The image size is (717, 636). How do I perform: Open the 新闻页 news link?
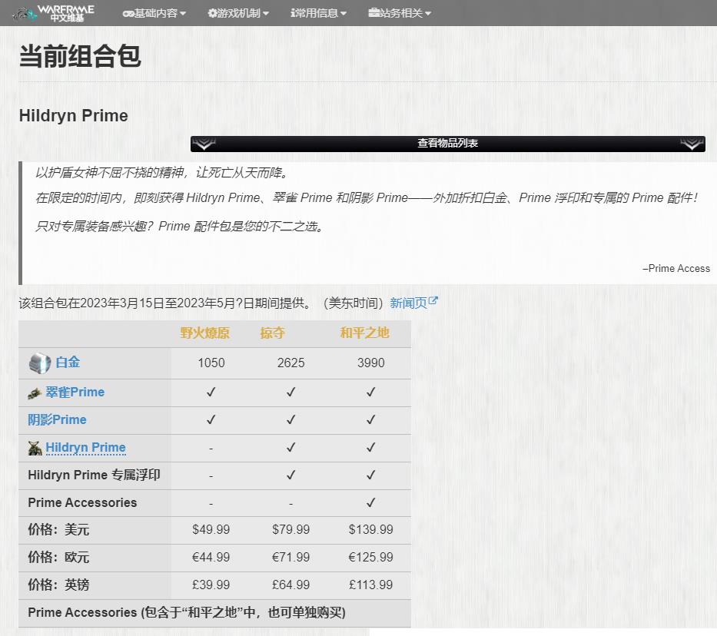click(x=408, y=303)
